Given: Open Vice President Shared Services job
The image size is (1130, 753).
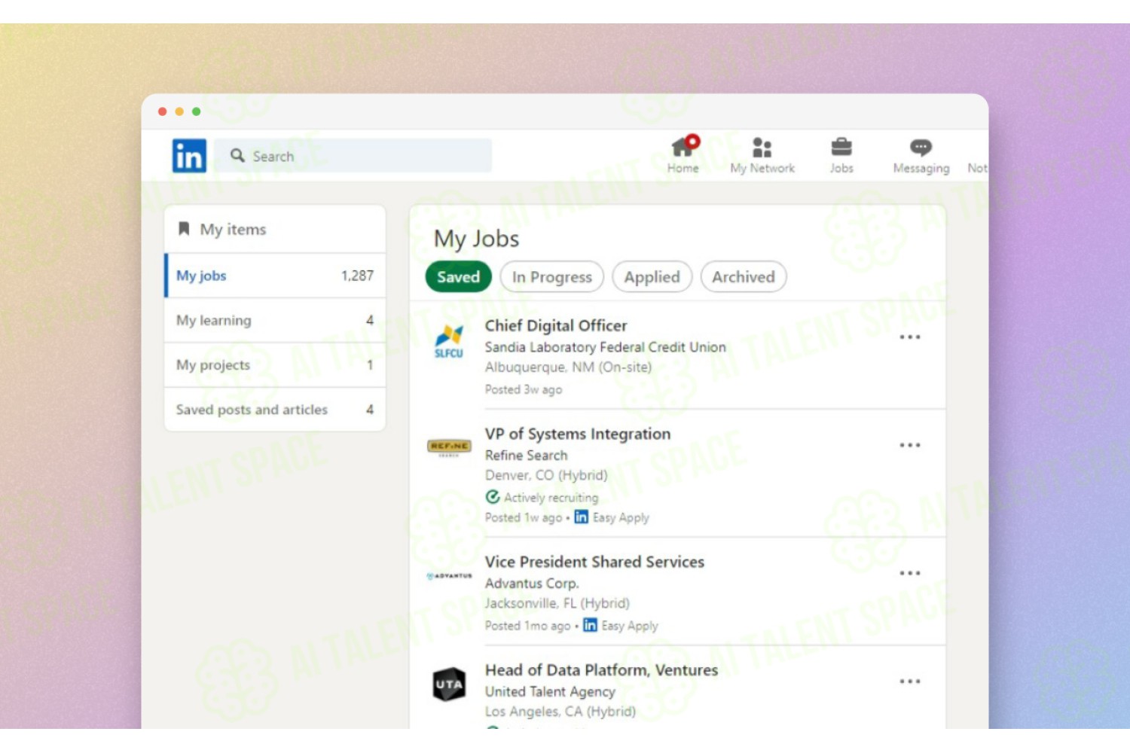Looking at the screenshot, I should (x=594, y=562).
